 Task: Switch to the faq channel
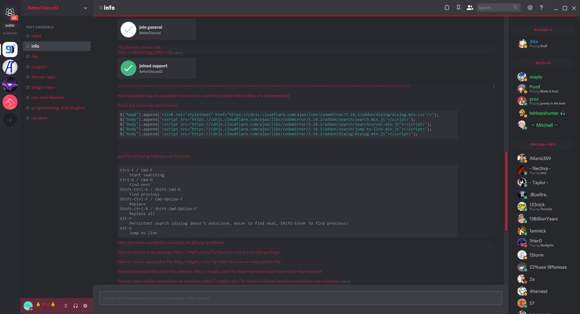click(35, 56)
